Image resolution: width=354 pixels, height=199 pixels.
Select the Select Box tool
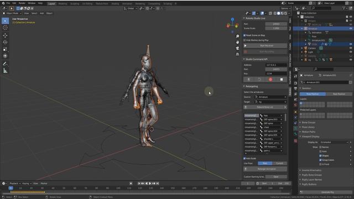tap(5, 21)
